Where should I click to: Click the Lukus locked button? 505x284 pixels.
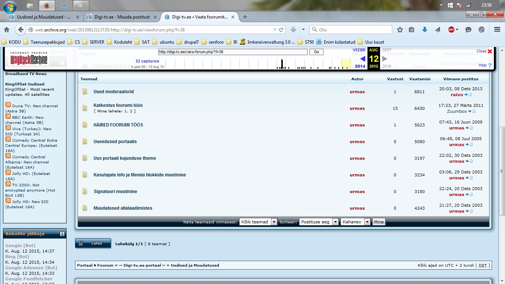tap(93, 243)
